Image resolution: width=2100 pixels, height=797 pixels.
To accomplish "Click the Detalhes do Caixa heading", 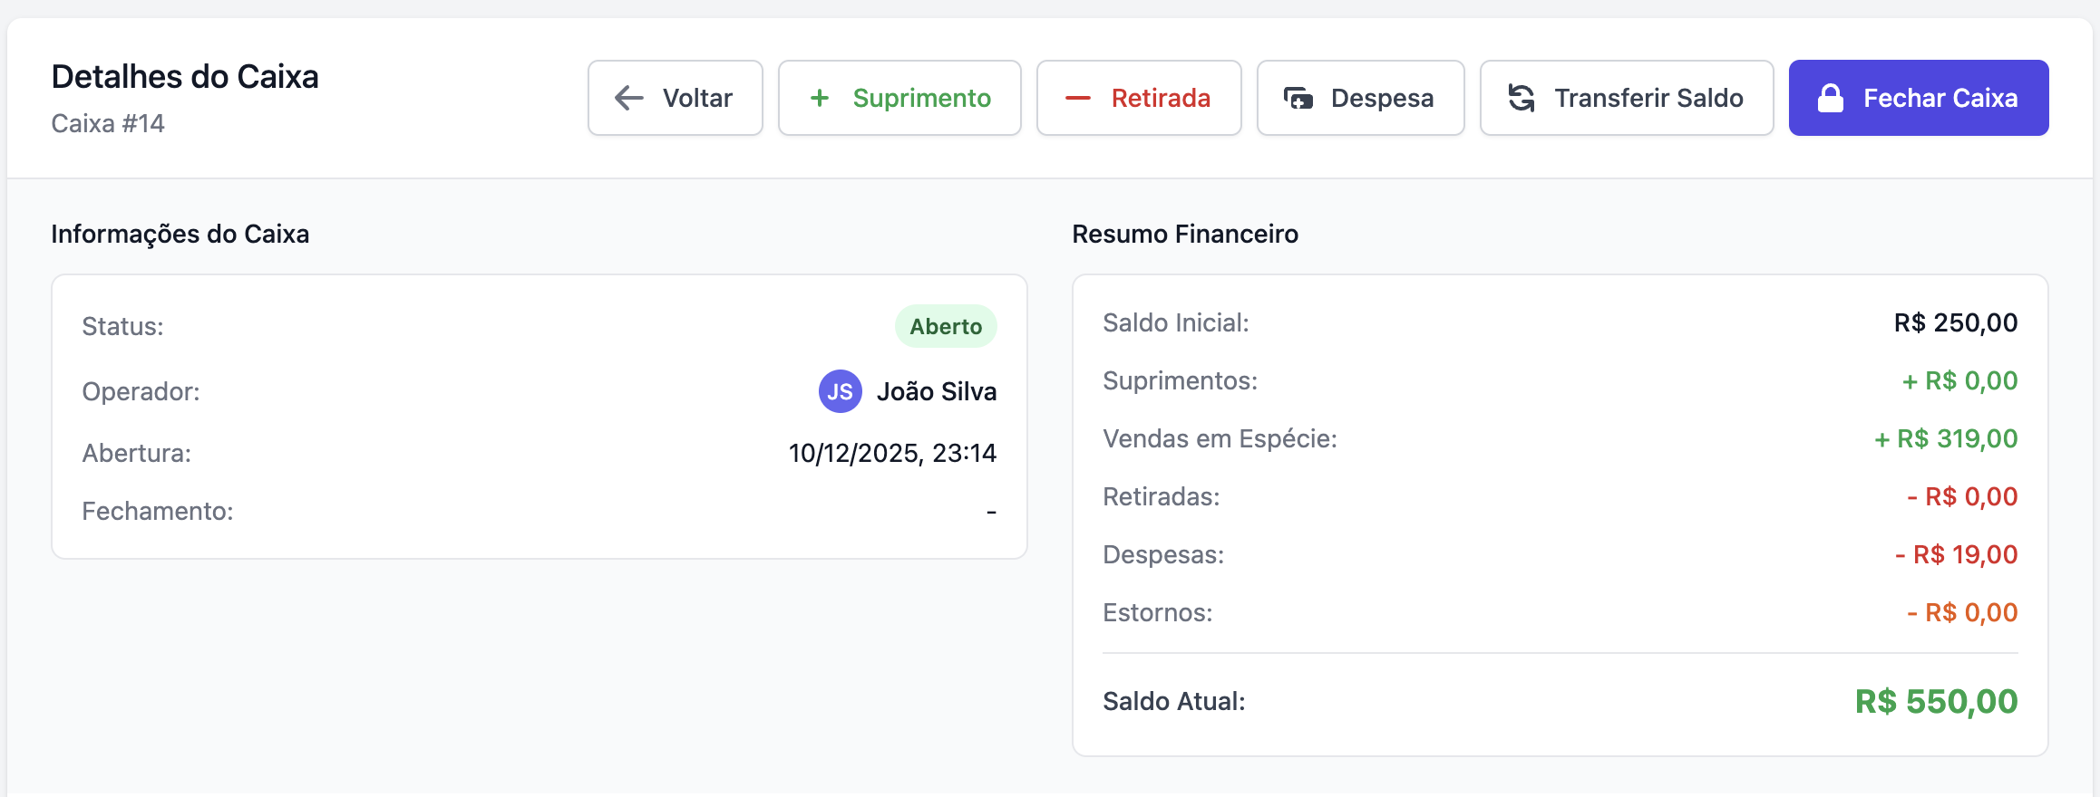I will (x=185, y=77).
